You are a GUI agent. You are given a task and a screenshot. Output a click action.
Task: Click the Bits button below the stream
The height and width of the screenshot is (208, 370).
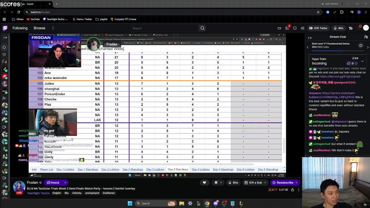233,182
